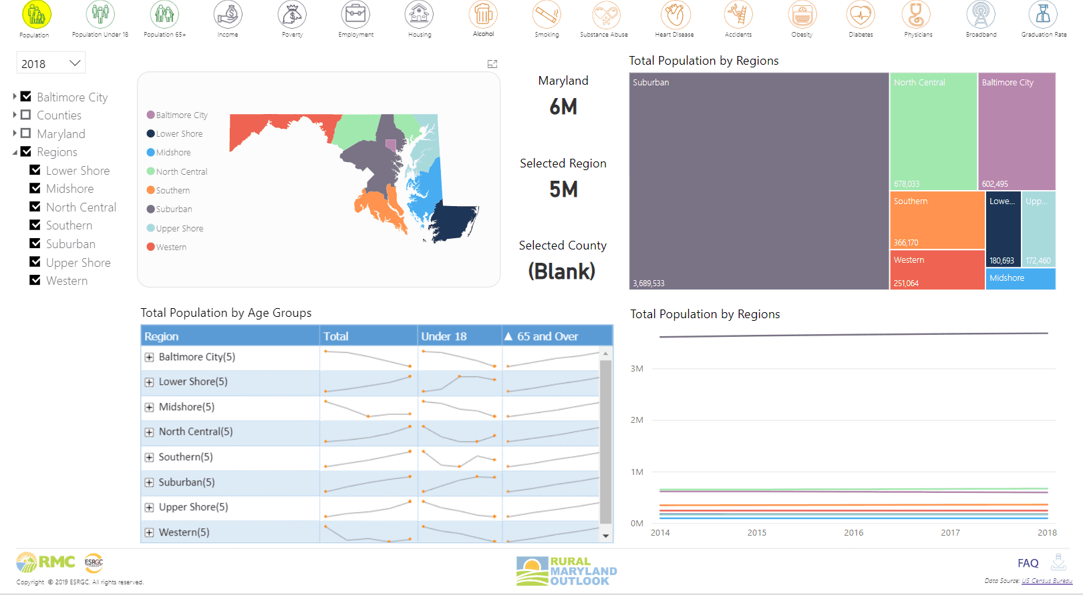Sort by the Region column header

point(230,336)
